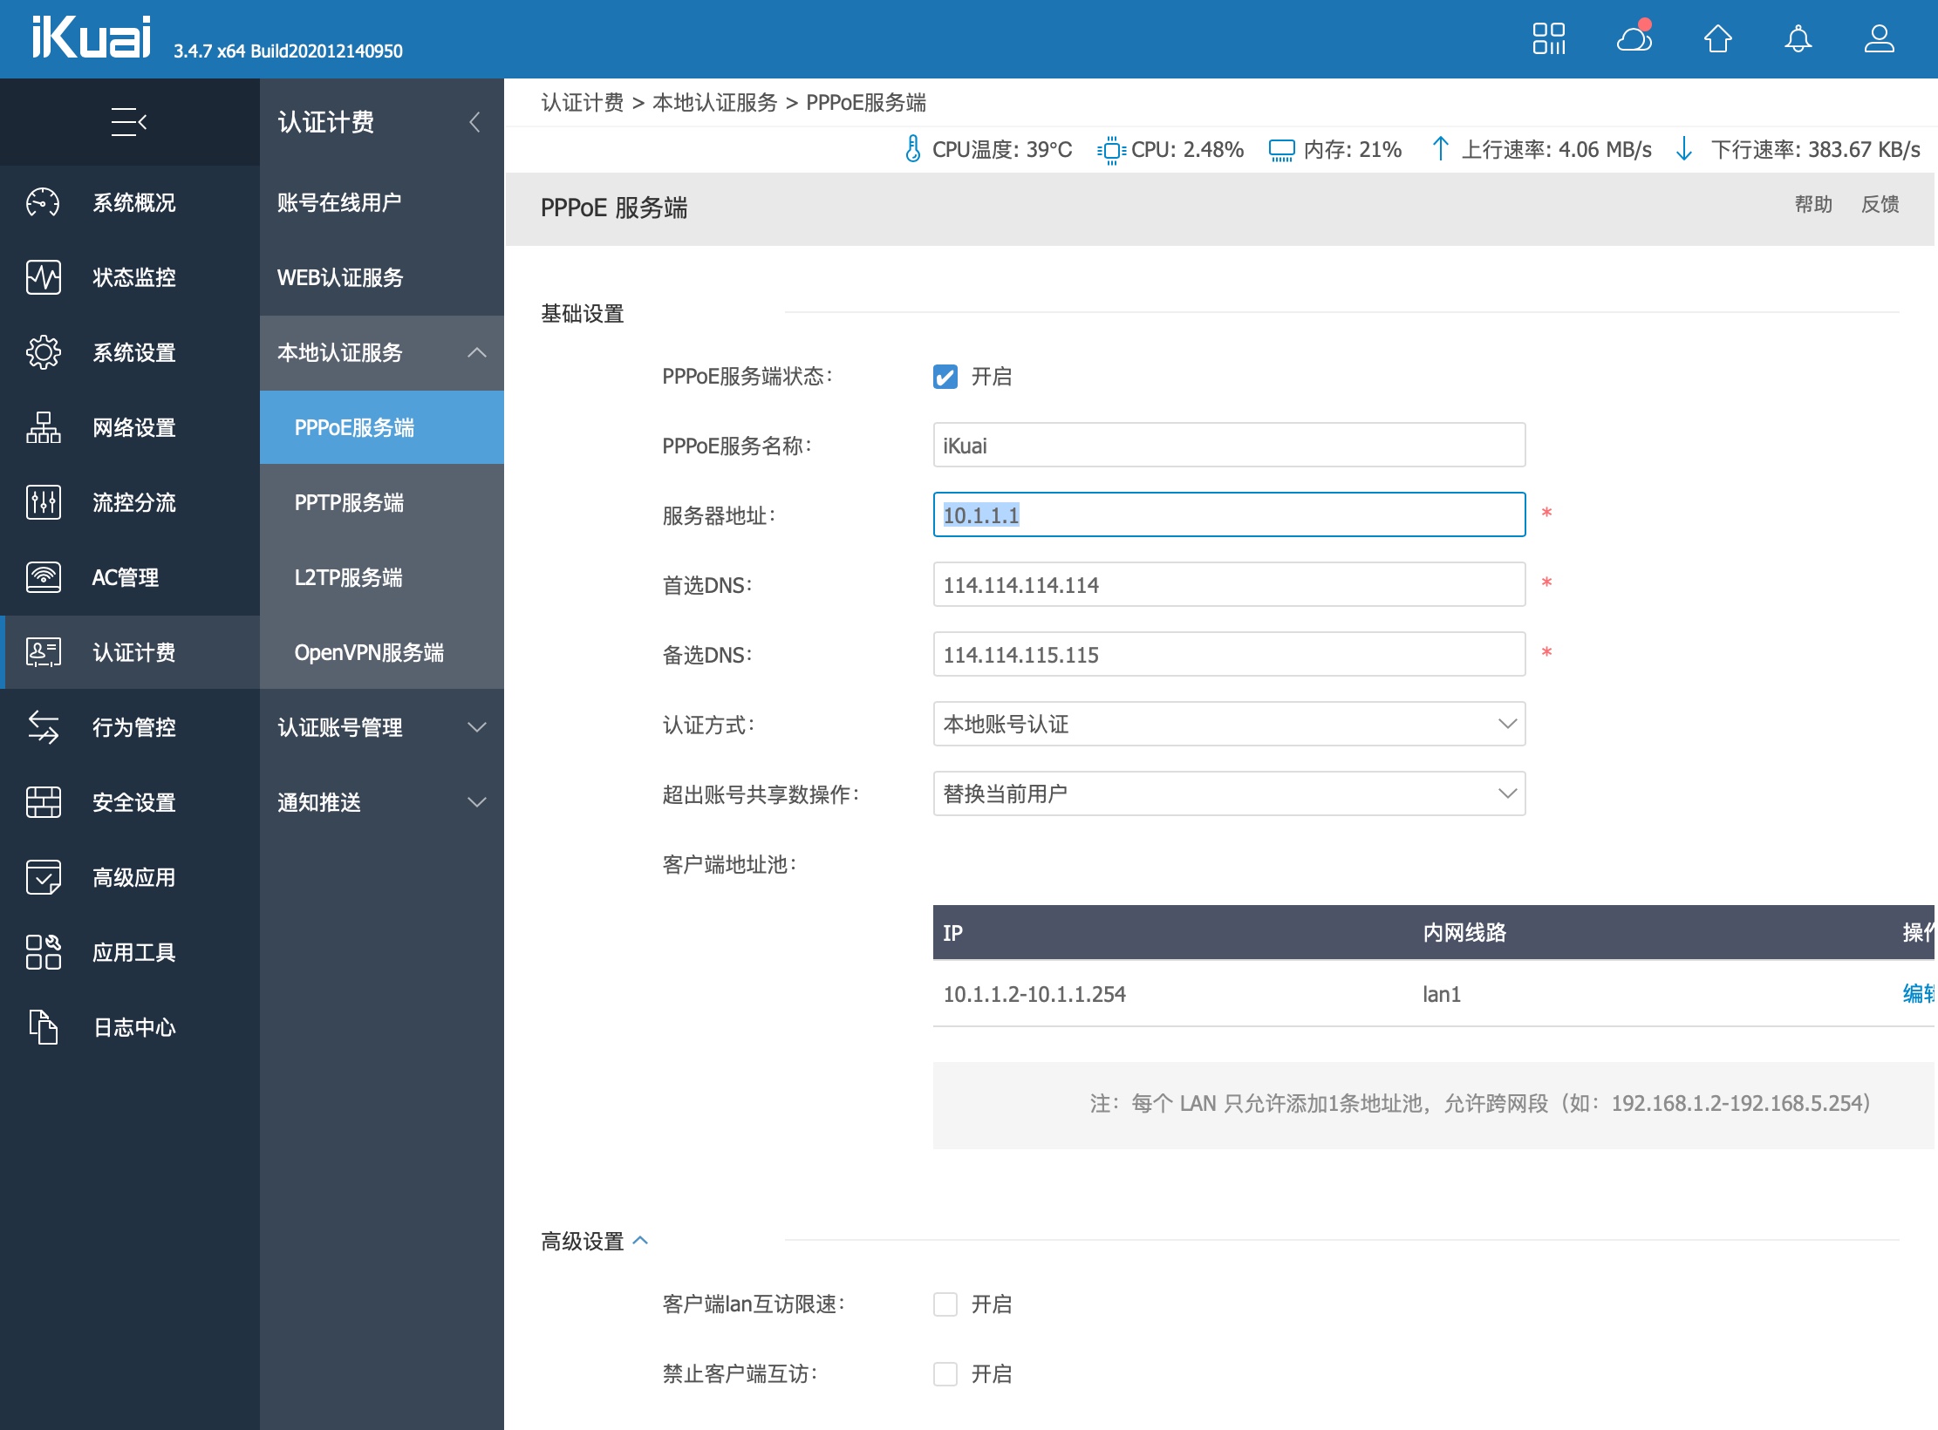The width and height of the screenshot is (1938, 1430).
Task: Open the cloud account icon in top bar
Action: point(1633,38)
